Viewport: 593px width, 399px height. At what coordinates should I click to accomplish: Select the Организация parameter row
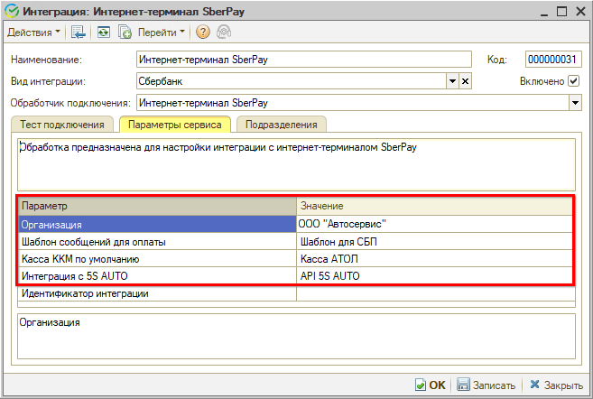coord(157,224)
